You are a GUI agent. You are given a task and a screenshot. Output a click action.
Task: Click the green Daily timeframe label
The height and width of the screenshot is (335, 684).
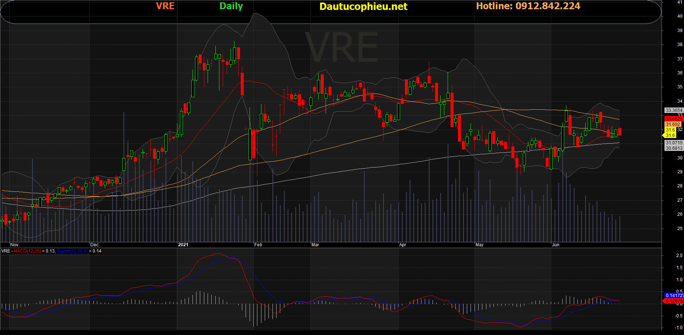231,6
